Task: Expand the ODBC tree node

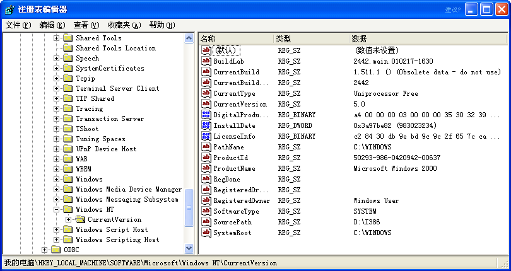Action: (44, 250)
